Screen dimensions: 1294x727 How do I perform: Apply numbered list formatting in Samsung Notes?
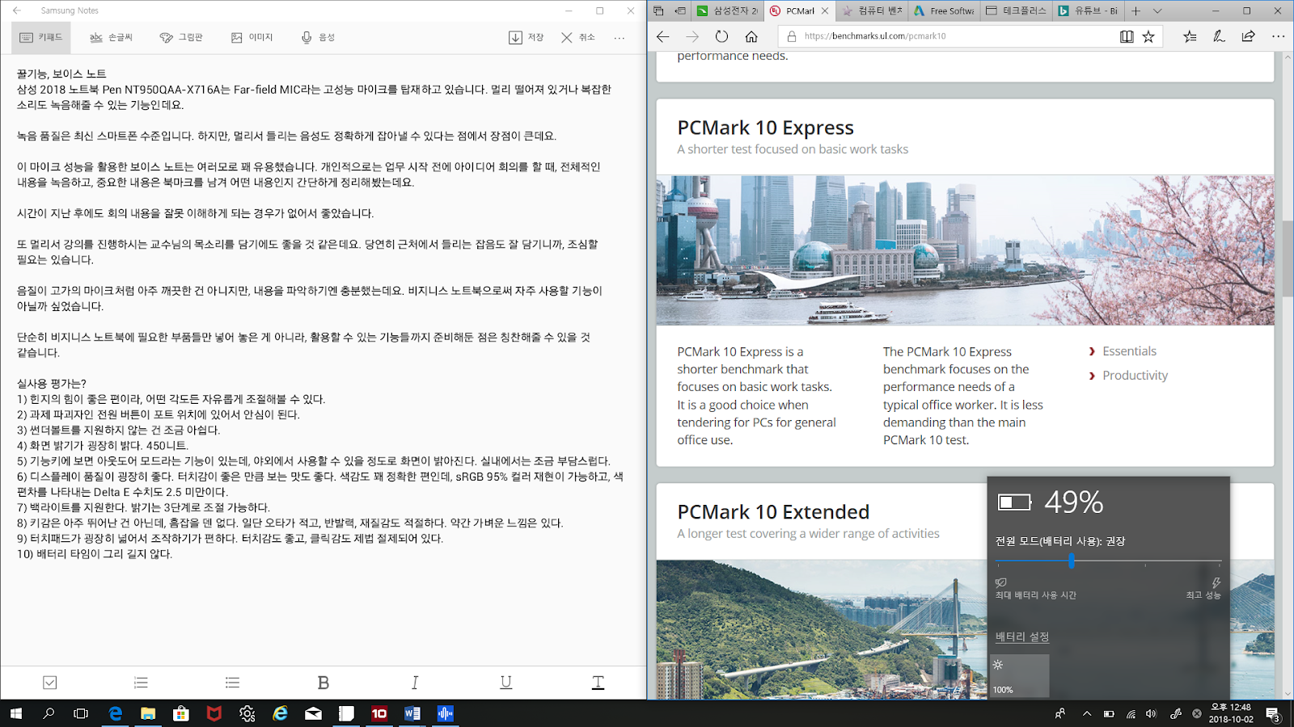pyautogui.click(x=141, y=683)
